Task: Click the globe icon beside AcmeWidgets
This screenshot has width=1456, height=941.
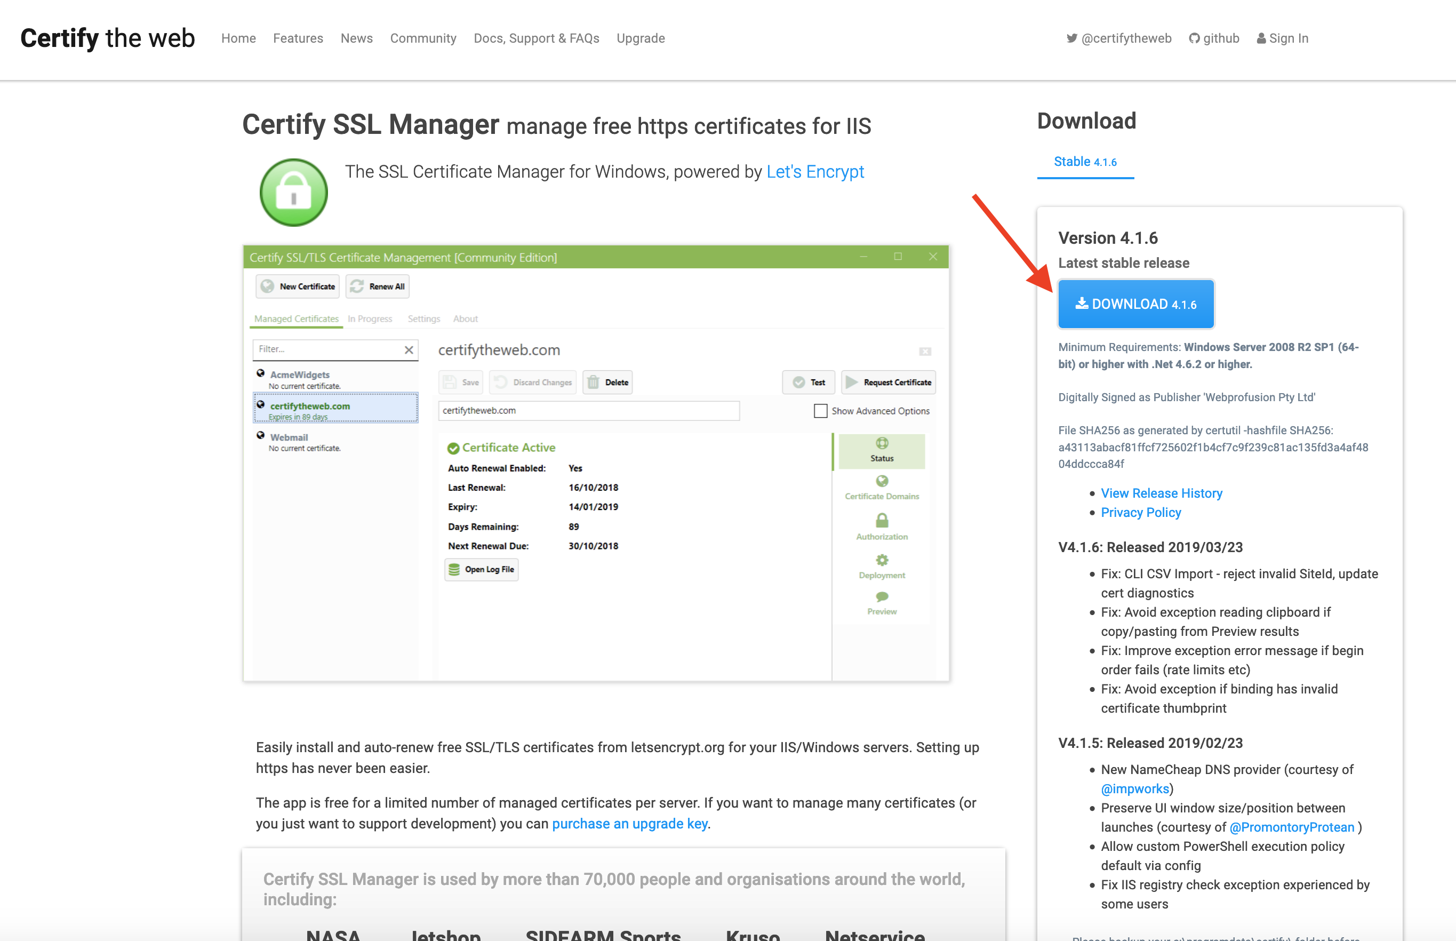Action: (261, 373)
